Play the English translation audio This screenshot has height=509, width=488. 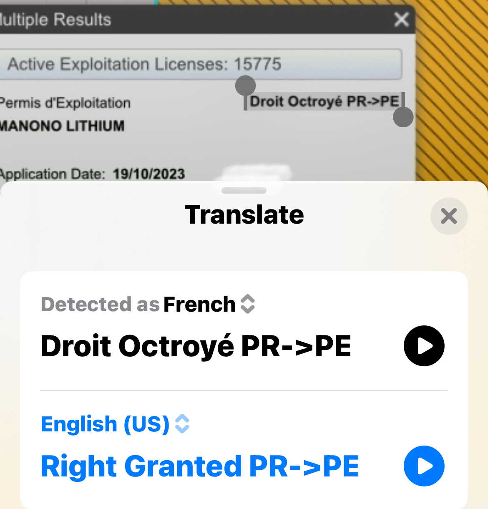coord(424,466)
